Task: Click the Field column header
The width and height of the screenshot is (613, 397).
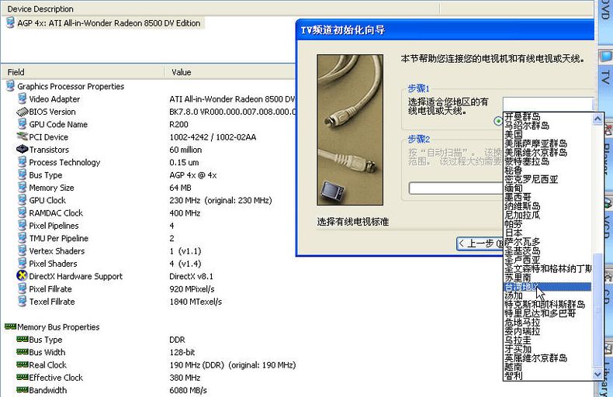Action: [x=82, y=72]
